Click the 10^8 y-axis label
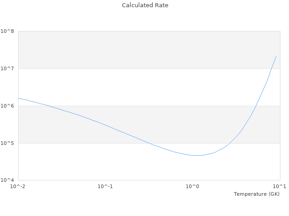The image size is (289, 216). (x=7, y=31)
